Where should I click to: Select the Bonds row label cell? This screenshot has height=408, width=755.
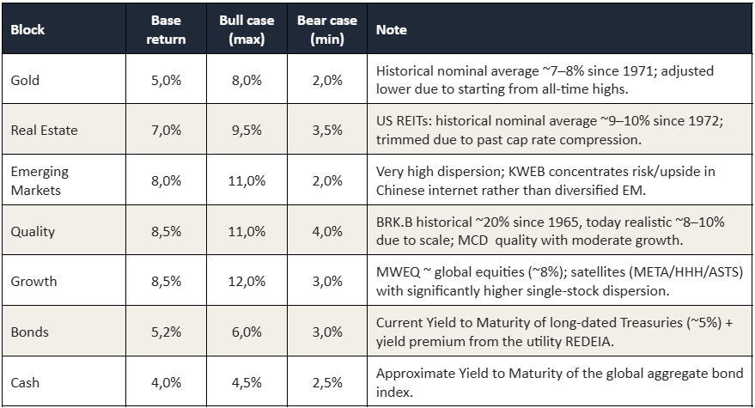coord(64,331)
